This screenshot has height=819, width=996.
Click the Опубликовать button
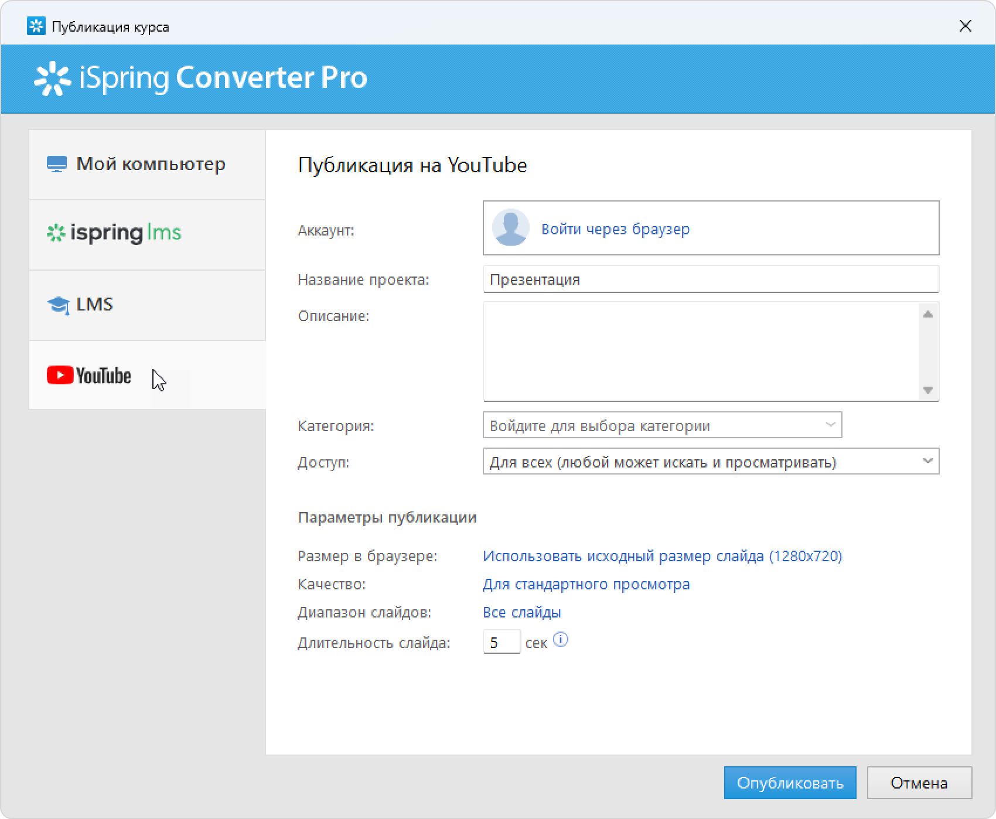click(x=790, y=783)
